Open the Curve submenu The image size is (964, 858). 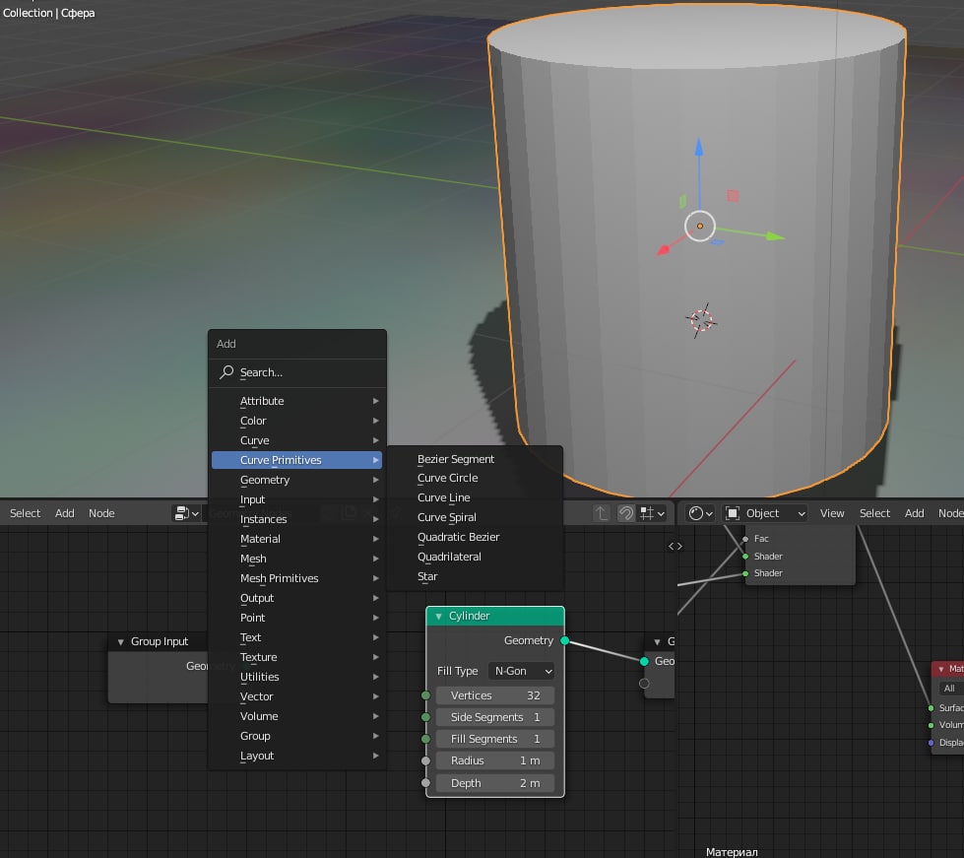click(297, 440)
